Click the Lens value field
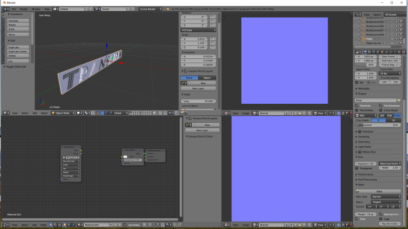The height and width of the screenshot is (229, 408). tap(198, 101)
